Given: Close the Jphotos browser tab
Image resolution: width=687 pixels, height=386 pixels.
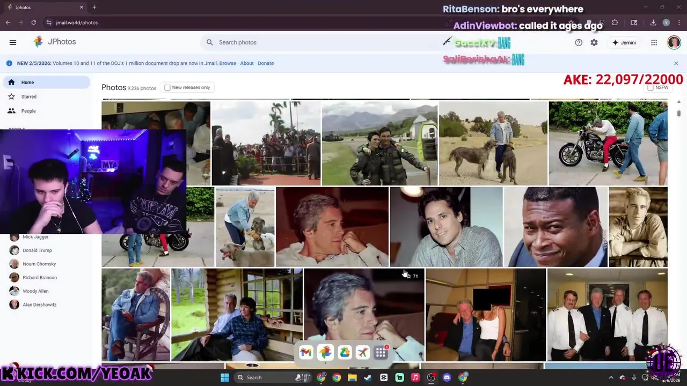Looking at the screenshot, I should pos(82,8).
